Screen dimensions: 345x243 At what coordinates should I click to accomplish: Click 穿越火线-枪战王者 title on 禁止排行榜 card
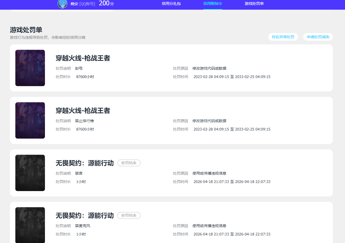tap(83, 111)
